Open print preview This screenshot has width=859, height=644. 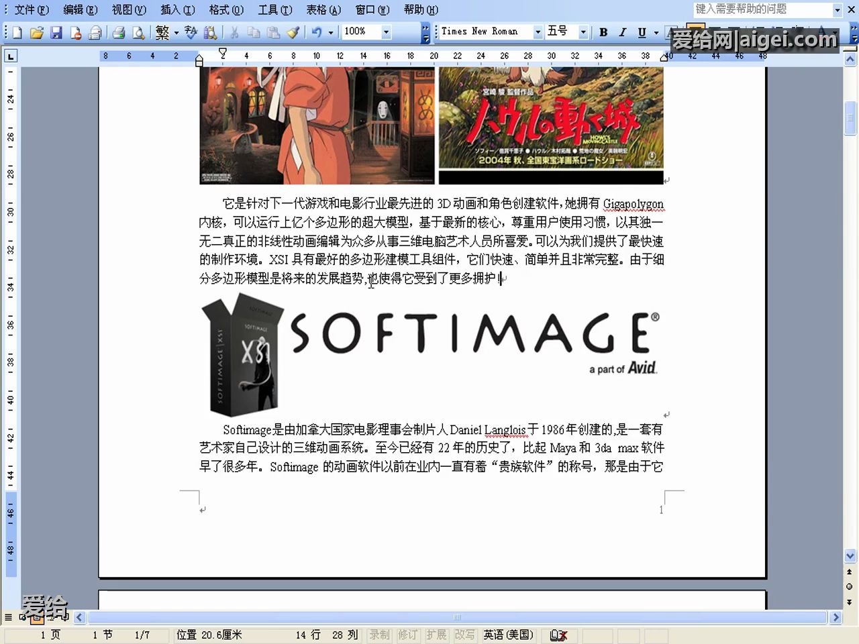click(138, 32)
